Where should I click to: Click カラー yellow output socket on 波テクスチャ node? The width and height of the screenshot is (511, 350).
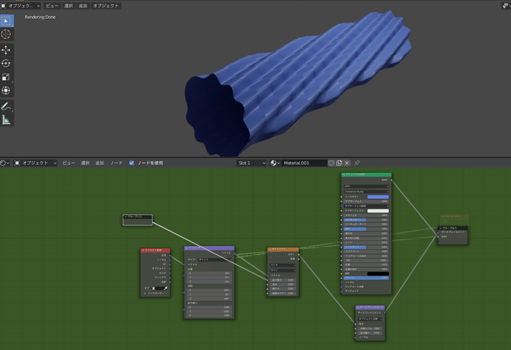[299, 254]
